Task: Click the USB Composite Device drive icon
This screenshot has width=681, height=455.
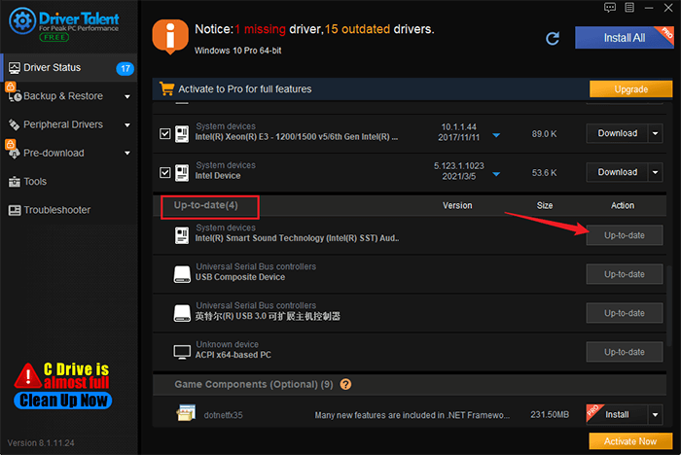Action: 182,274
